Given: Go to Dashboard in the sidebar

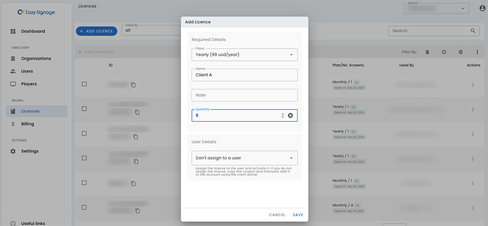Looking at the screenshot, I should pos(33,31).
